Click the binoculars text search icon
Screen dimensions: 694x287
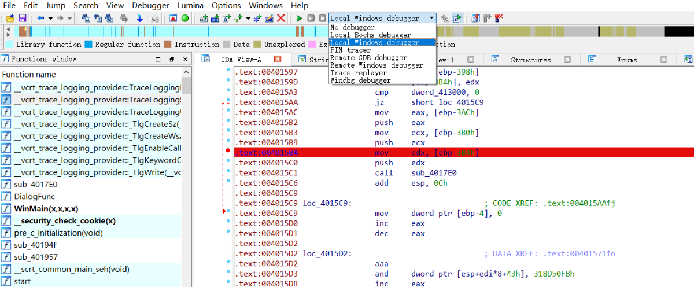click(97, 18)
